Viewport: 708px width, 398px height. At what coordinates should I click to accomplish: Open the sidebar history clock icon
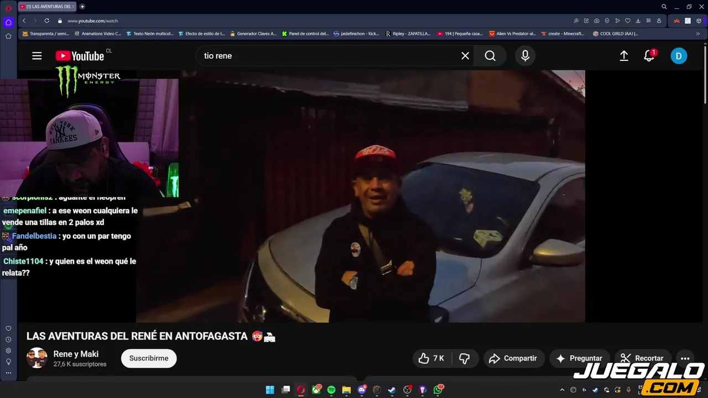click(x=8, y=339)
